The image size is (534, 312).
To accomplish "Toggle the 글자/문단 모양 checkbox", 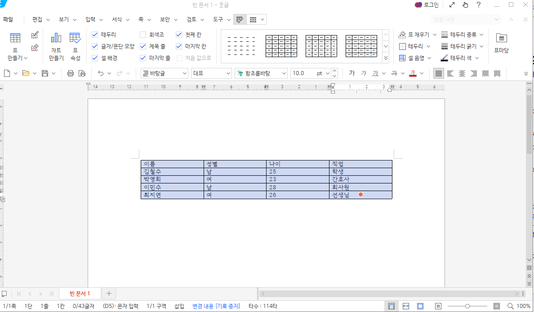I will tap(95, 46).
